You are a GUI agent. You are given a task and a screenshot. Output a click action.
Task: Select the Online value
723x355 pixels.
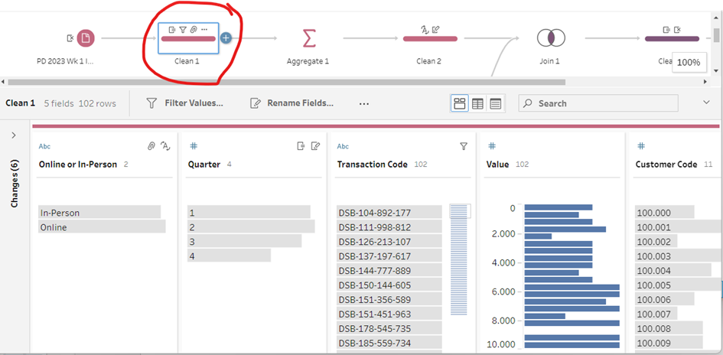[102, 226]
